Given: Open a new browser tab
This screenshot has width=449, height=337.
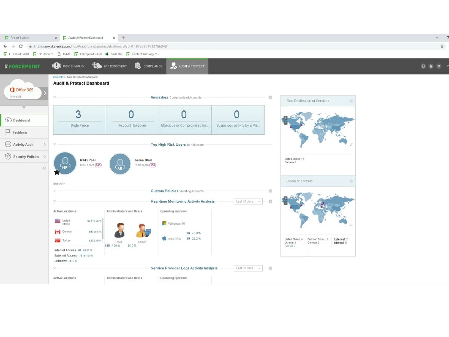Looking at the screenshot, I should pyautogui.click(x=123, y=38).
